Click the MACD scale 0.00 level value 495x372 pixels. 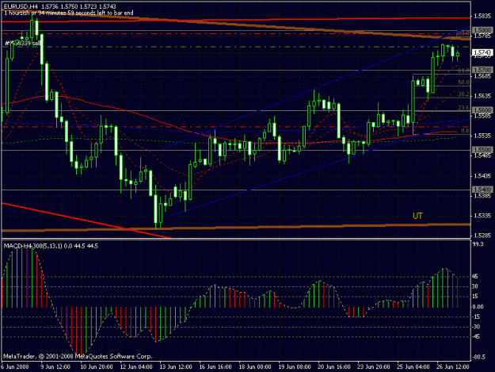(x=478, y=307)
